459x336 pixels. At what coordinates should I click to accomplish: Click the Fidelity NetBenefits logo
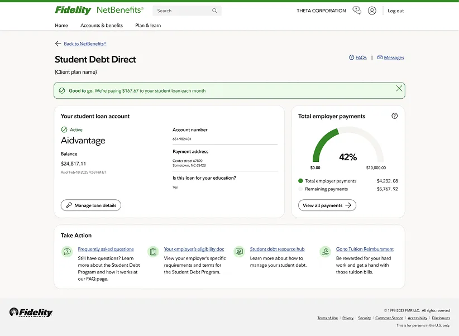pos(99,10)
